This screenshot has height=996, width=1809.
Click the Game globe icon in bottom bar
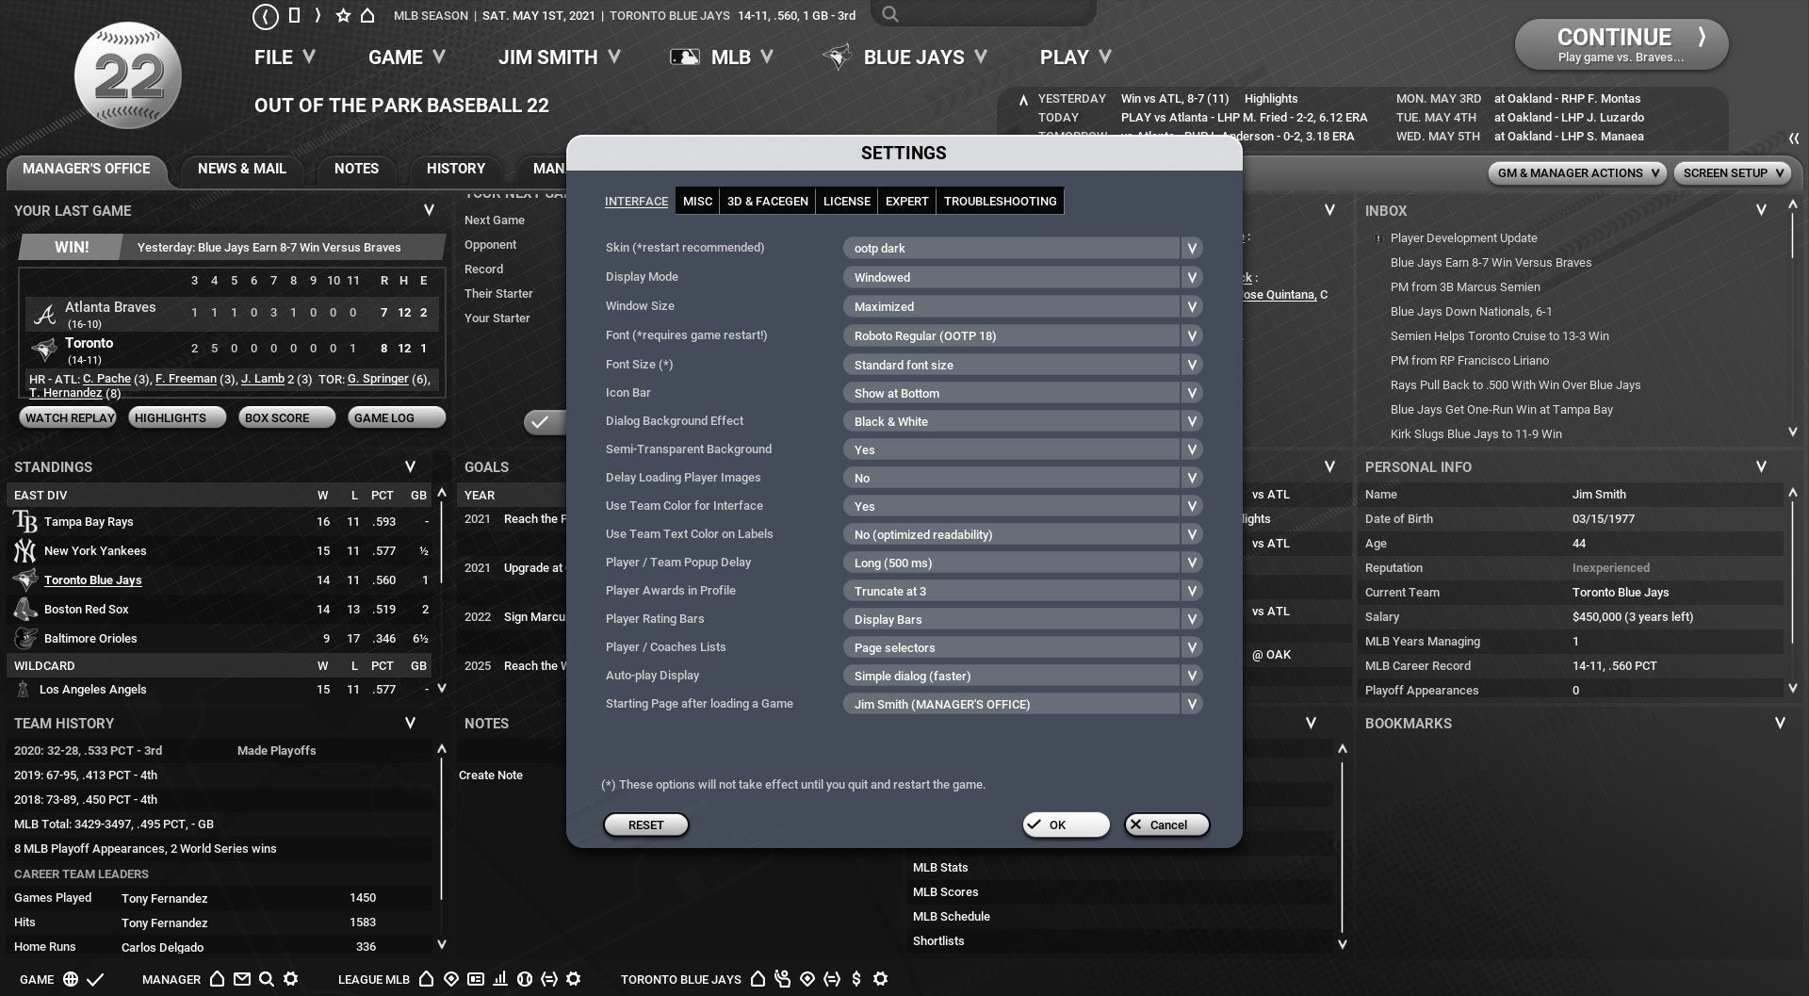click(x=71, y=979)
